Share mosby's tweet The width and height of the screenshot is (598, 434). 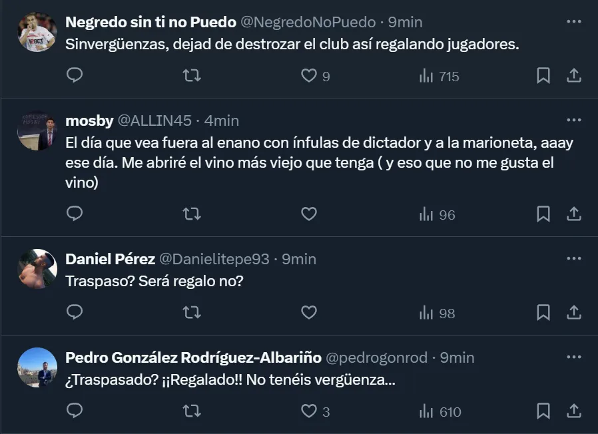(574, 214)
